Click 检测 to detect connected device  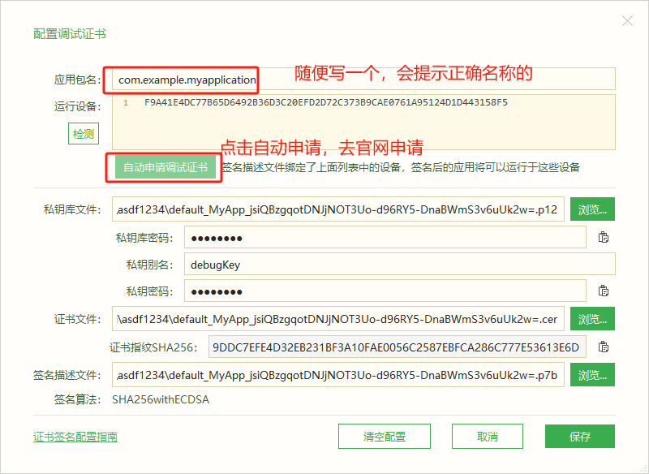[83, 134]
